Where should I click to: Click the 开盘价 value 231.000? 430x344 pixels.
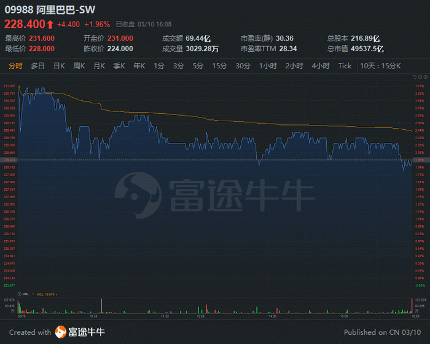[120, 38]
